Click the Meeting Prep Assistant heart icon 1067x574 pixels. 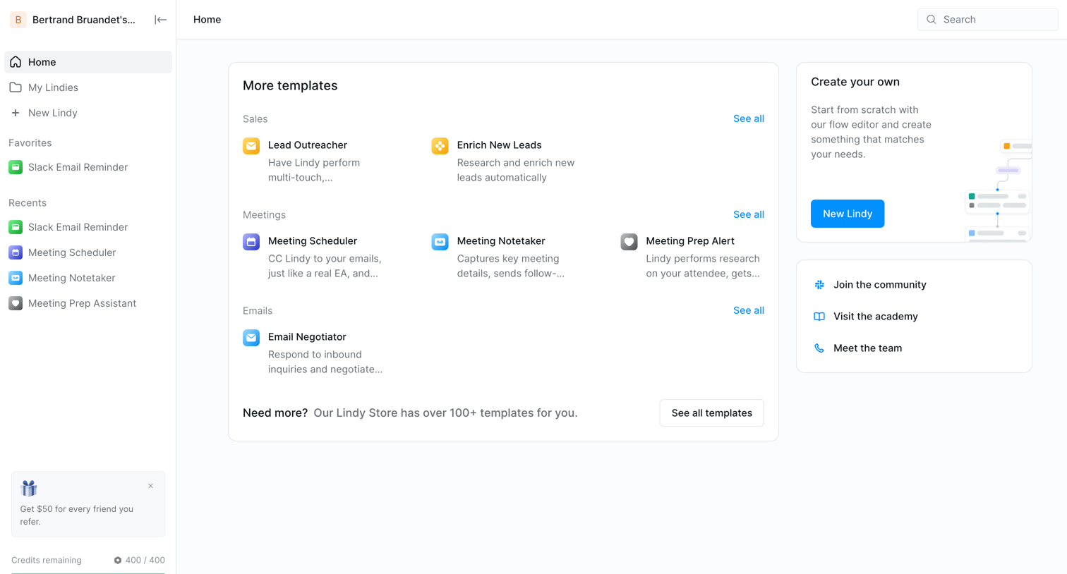click(16, 303)
